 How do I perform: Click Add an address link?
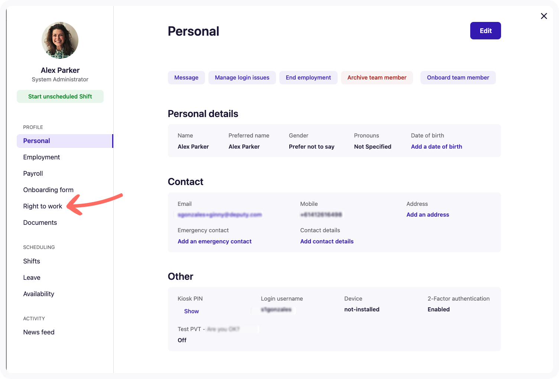tap(428, 215)
